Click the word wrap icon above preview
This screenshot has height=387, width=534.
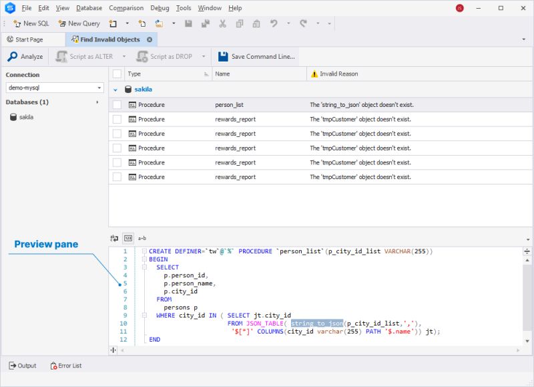[114, 238]
